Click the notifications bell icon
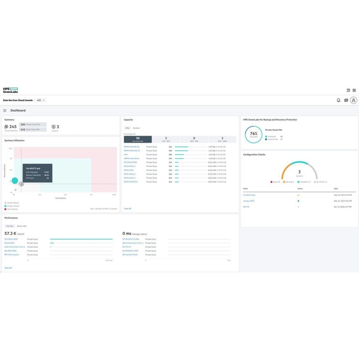This screenshot has height=359, width=359. (339, 100)
